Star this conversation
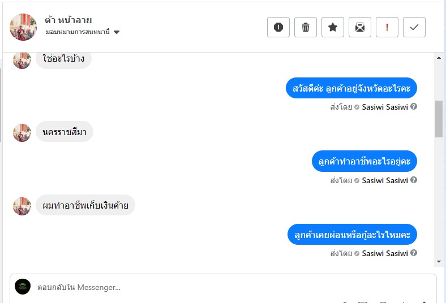 coord(333,27)
